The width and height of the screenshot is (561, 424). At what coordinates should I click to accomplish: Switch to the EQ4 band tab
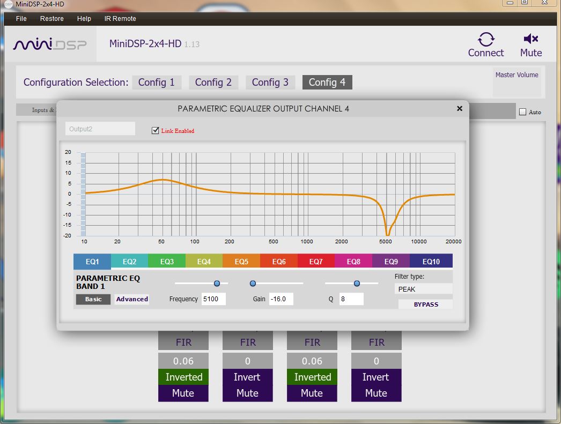[204, 262]
